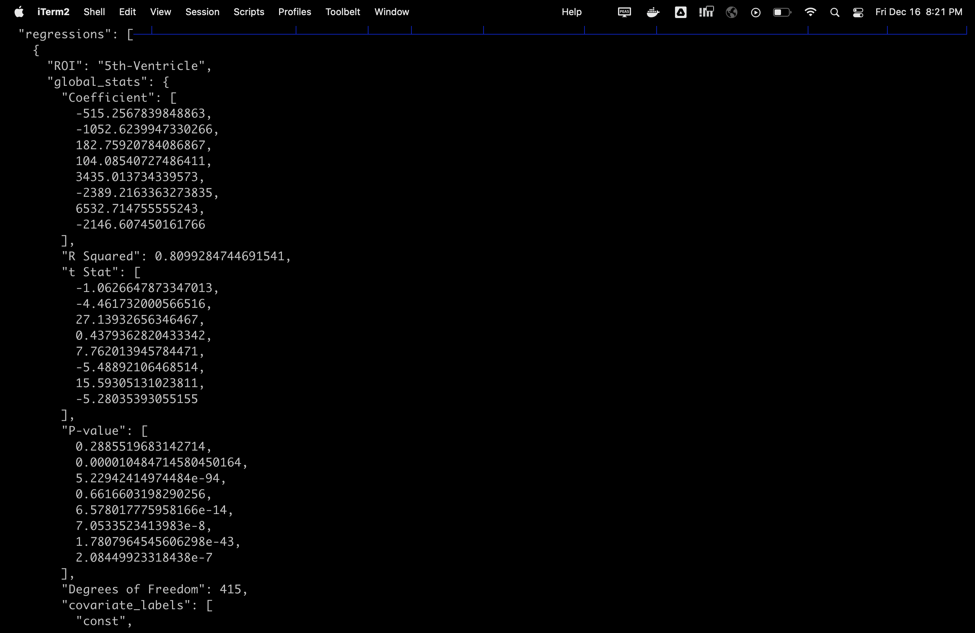Open the Profiles menu

pyautogui.click(x=295, y=12)
